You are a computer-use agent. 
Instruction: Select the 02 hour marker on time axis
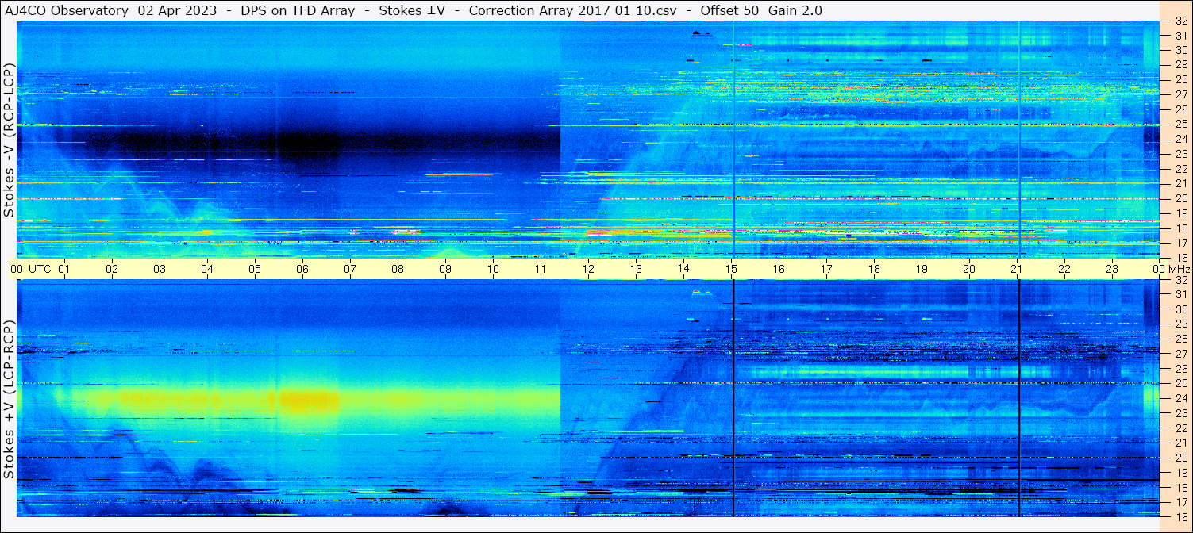[x=112, y=269]
